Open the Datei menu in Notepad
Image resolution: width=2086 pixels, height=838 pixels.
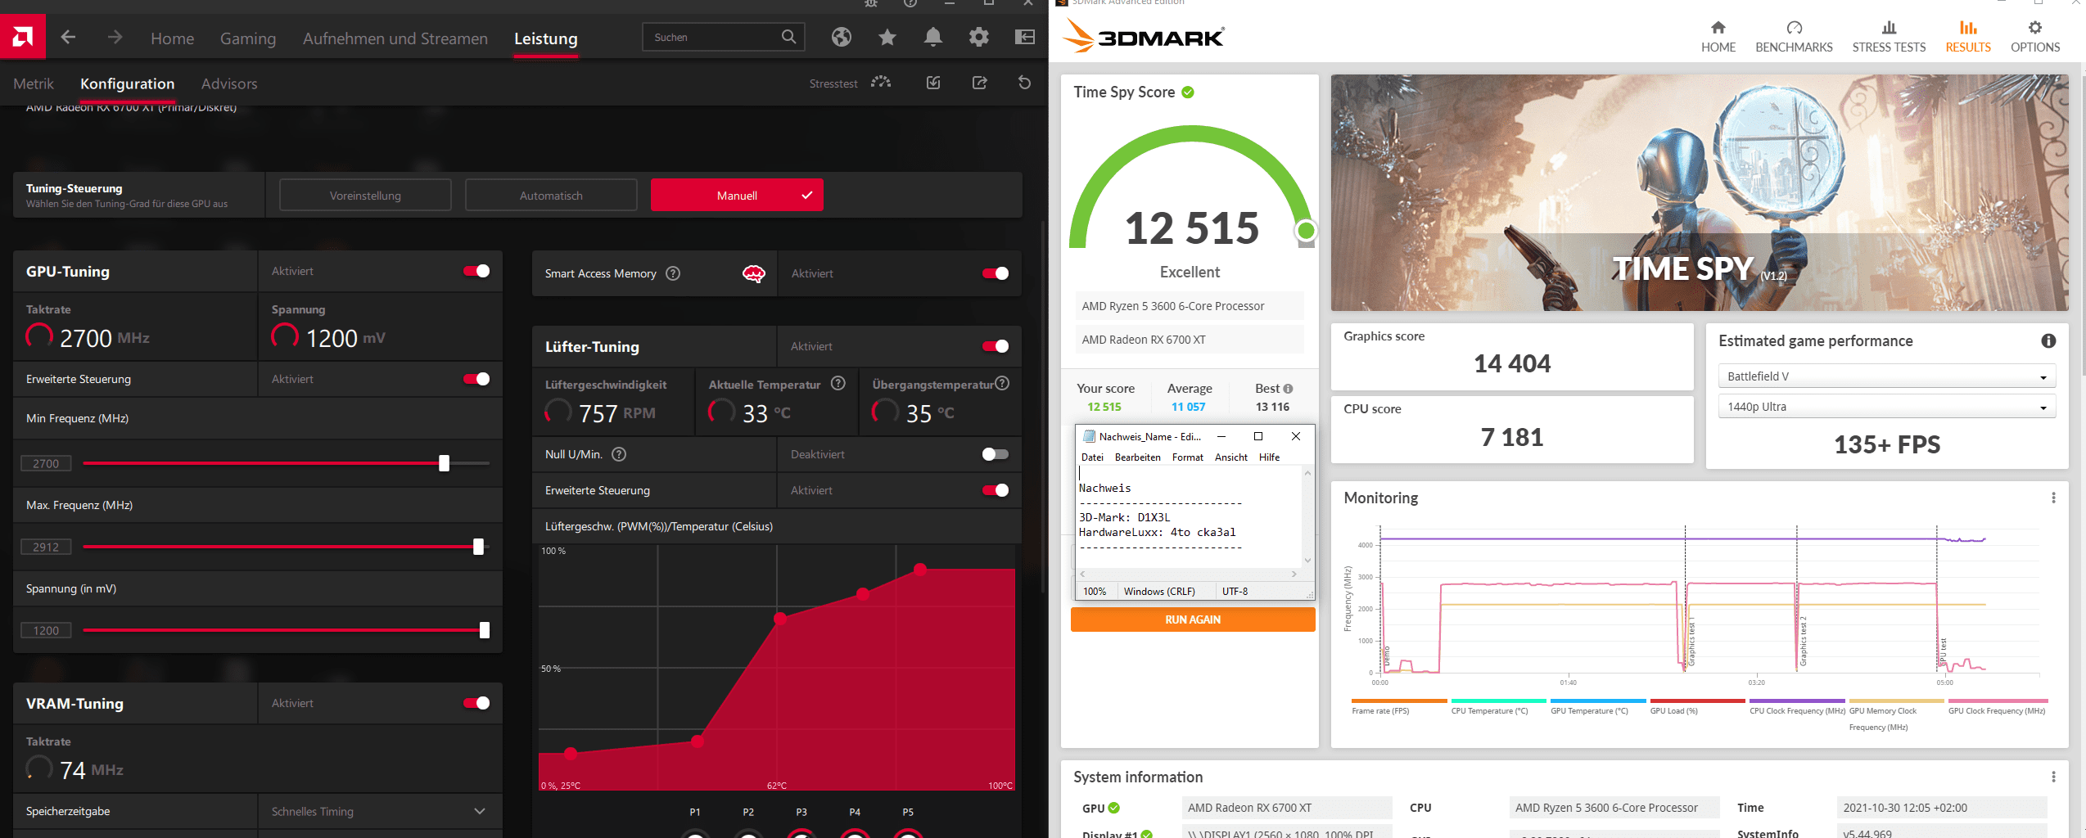click(x=1092, y=457)
